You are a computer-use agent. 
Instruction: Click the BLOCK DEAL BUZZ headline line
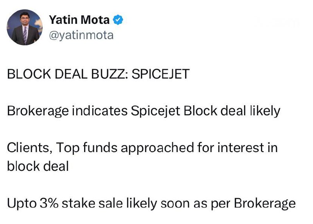[98, 74]
